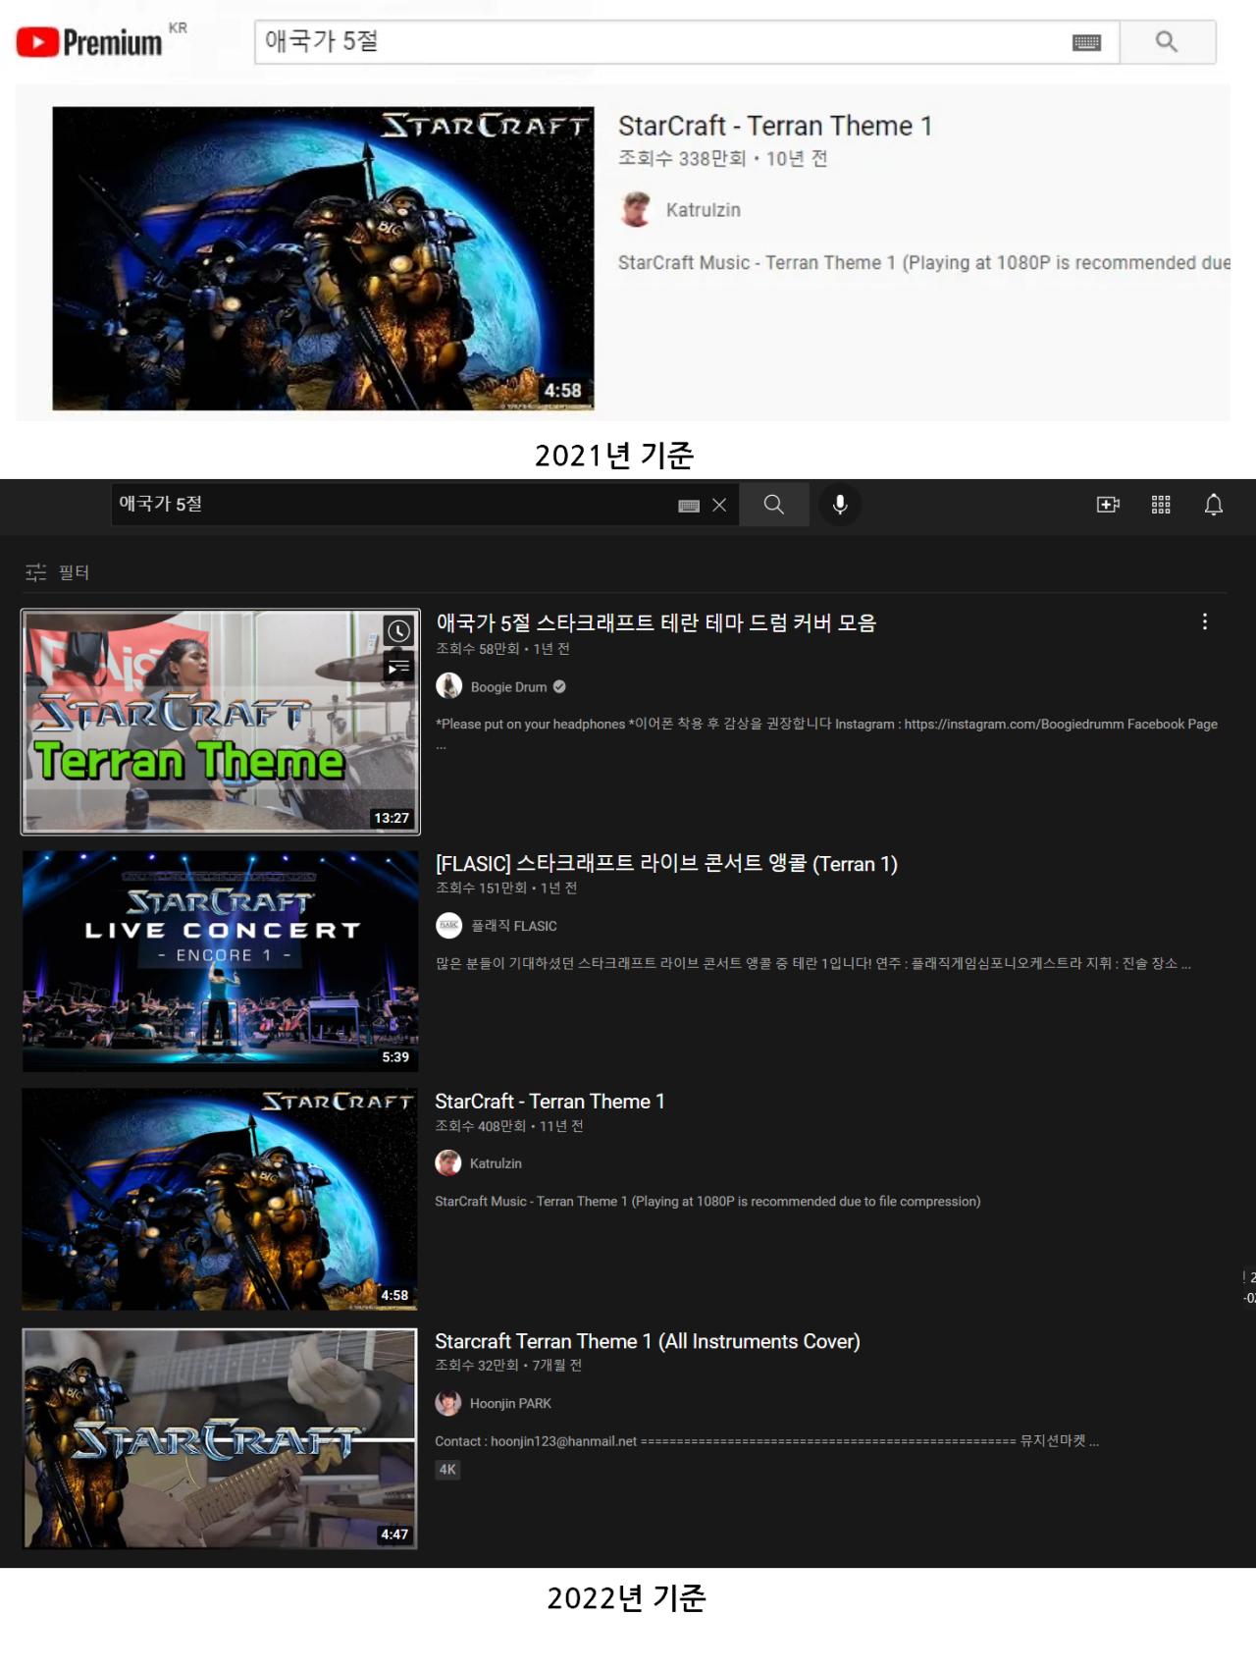Open title 애국가 5절 스타크래프트 테란 테마 드럼 커버 모음
Screen dimensions: 1256x1670
656,622
